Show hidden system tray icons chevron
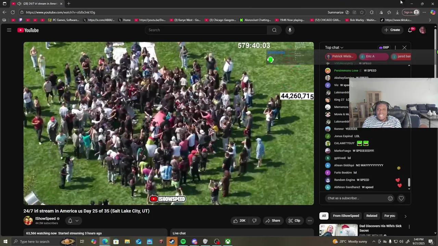The image size is (438, 246). [374, 242]
